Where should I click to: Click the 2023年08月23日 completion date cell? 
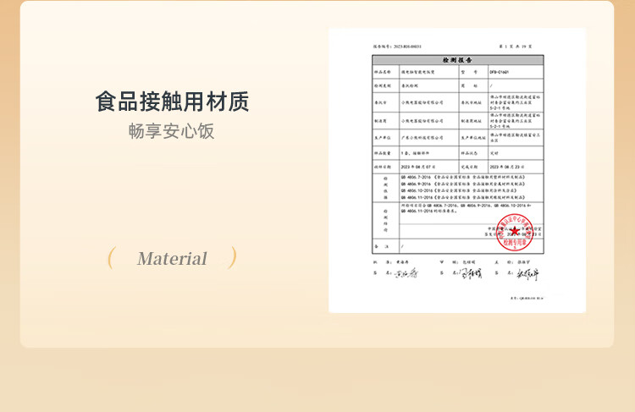tap(506, 167)
